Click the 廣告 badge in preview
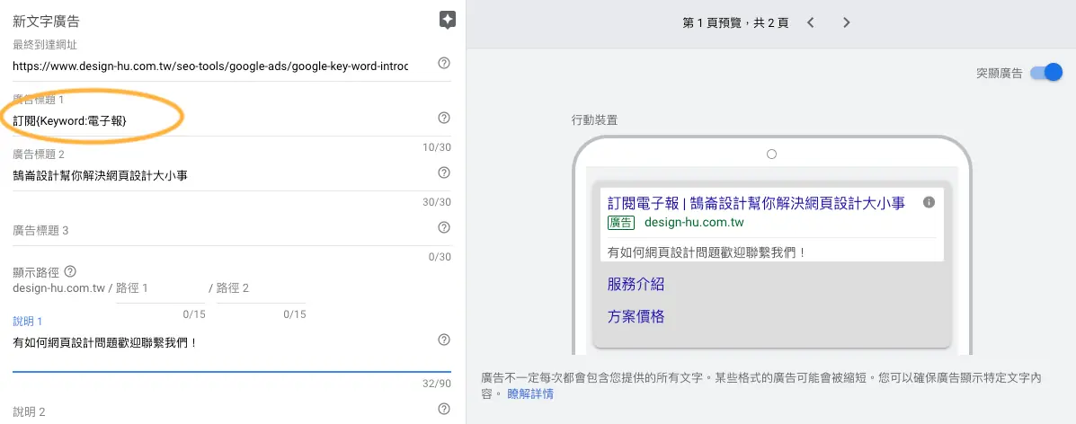1076x424 pixels. click(621, 222)
